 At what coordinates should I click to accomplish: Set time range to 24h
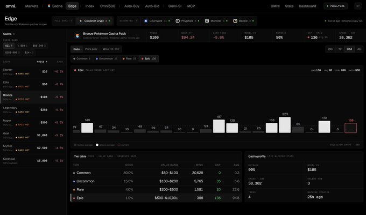tap(330, 49)
